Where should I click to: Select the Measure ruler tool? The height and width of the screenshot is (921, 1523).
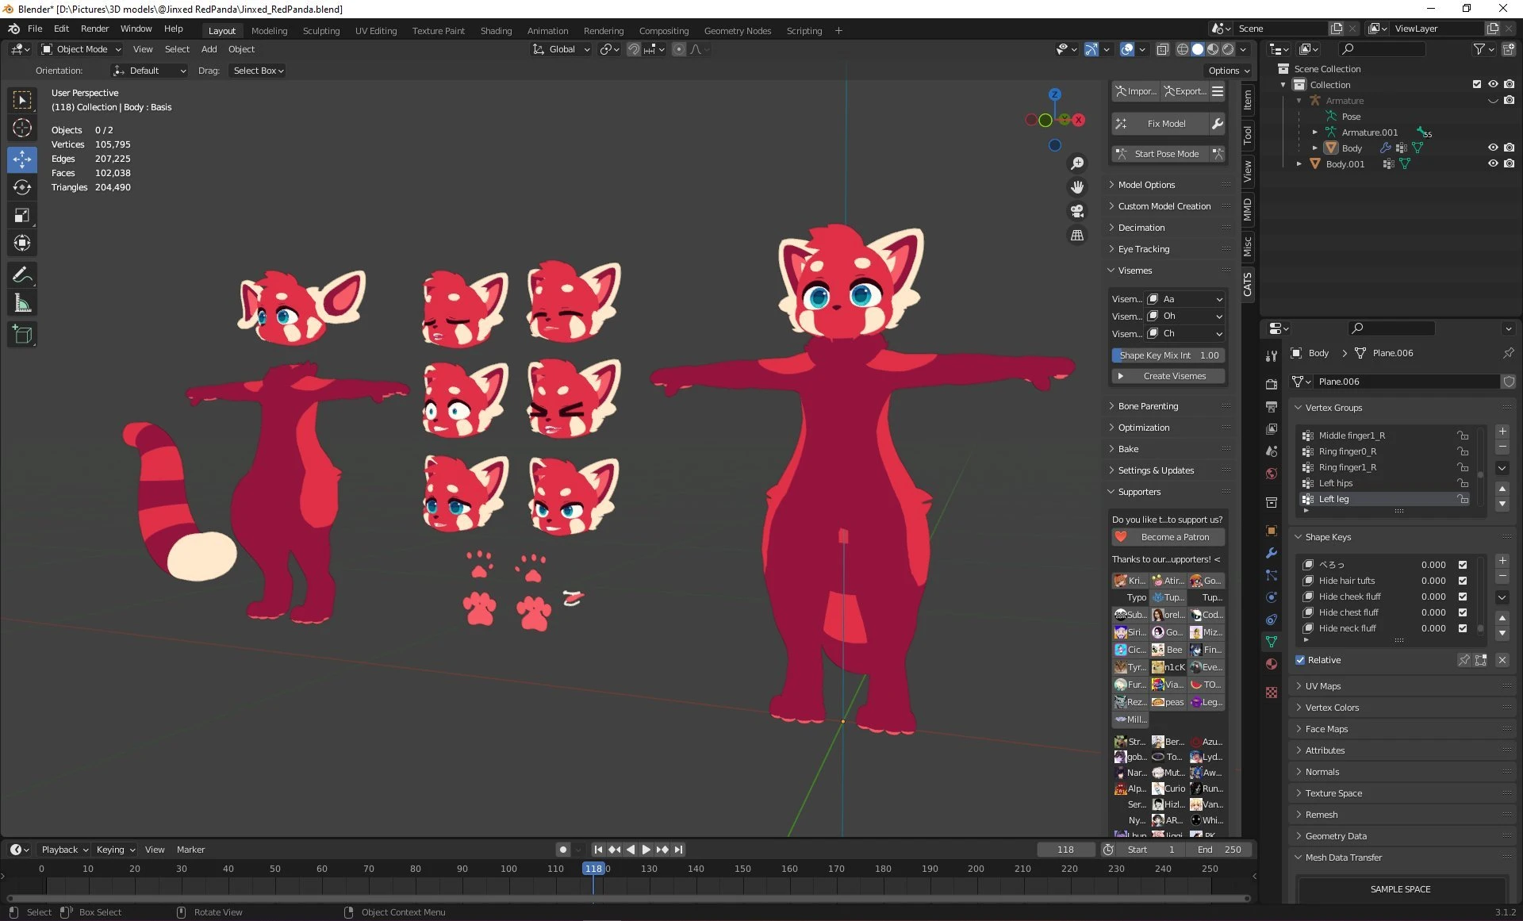pos(22,304)
